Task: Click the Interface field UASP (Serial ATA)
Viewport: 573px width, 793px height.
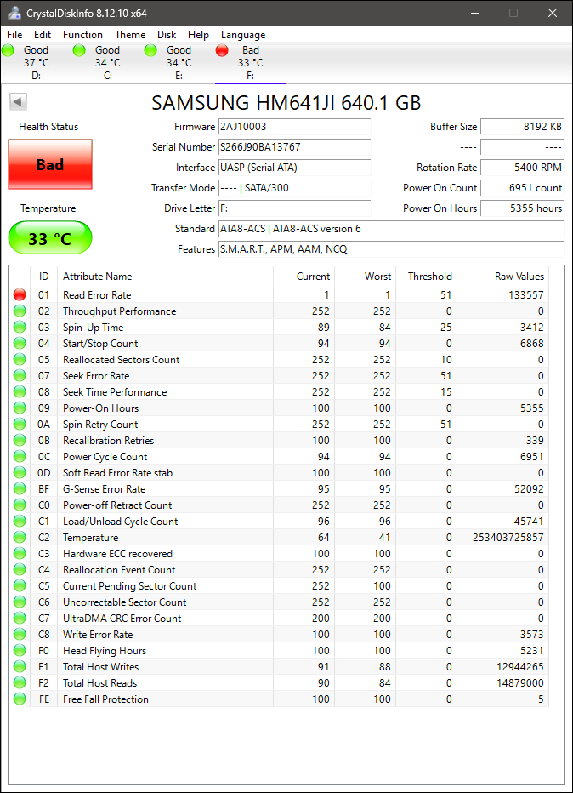Action: 295,168
